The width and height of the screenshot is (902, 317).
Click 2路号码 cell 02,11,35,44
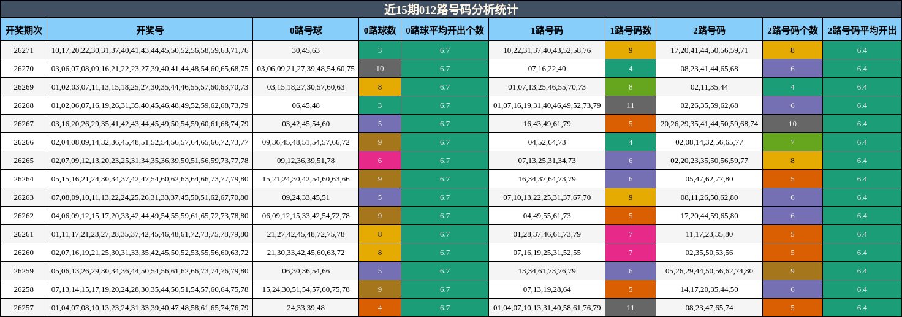click(x=710, y=87)
